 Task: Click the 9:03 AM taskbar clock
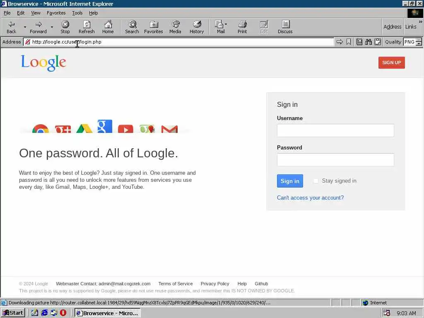(x=406, y=313)
